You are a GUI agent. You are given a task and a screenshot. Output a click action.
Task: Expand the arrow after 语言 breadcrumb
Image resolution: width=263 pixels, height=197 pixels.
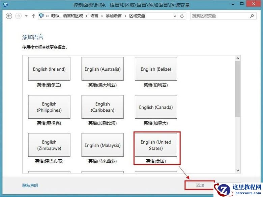click(x=102, y=16)
